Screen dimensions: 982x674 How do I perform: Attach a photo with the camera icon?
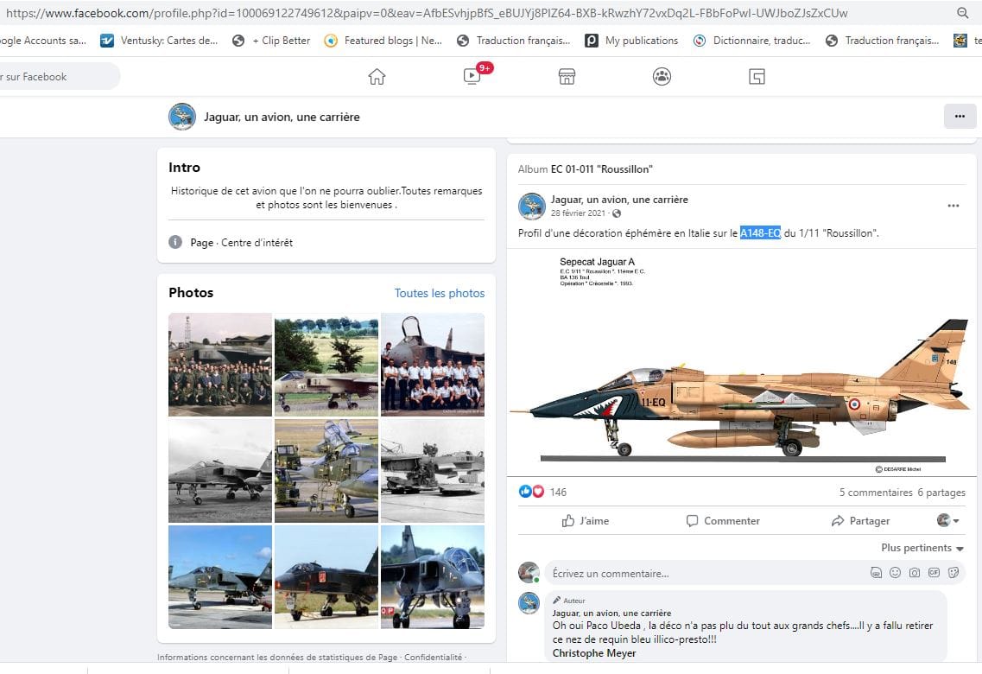[915, 573]
